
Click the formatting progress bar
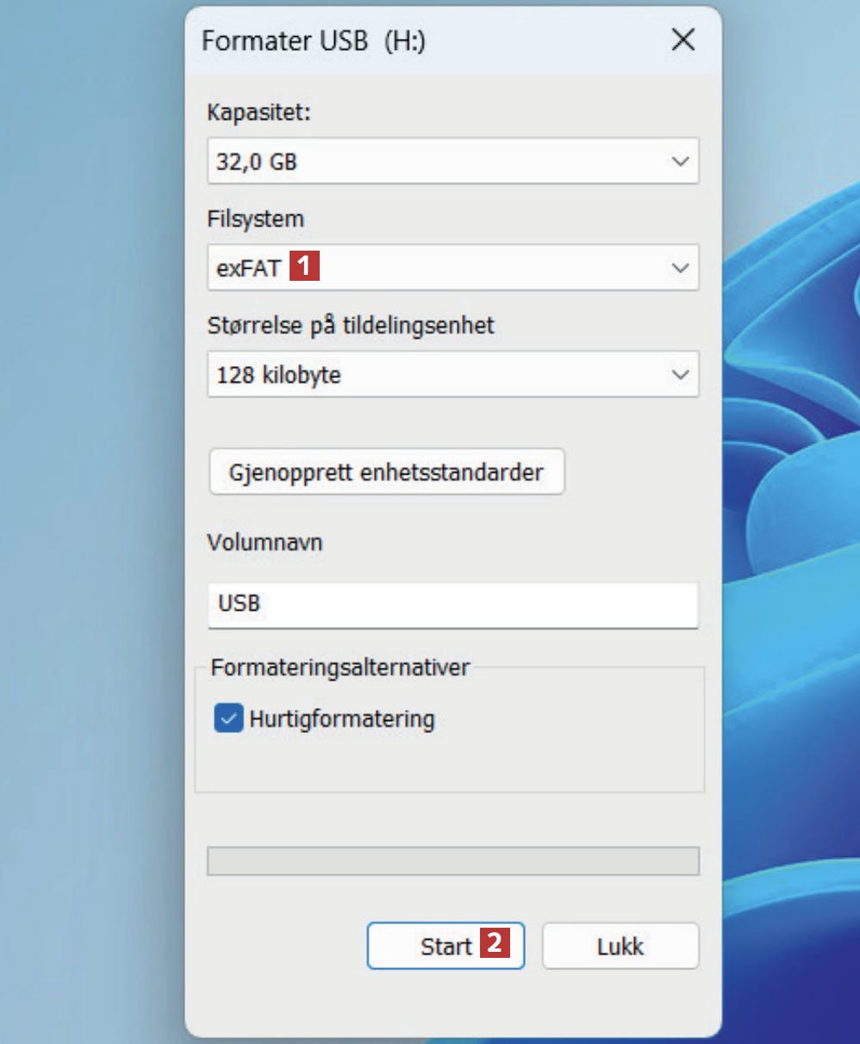(452, 861)
